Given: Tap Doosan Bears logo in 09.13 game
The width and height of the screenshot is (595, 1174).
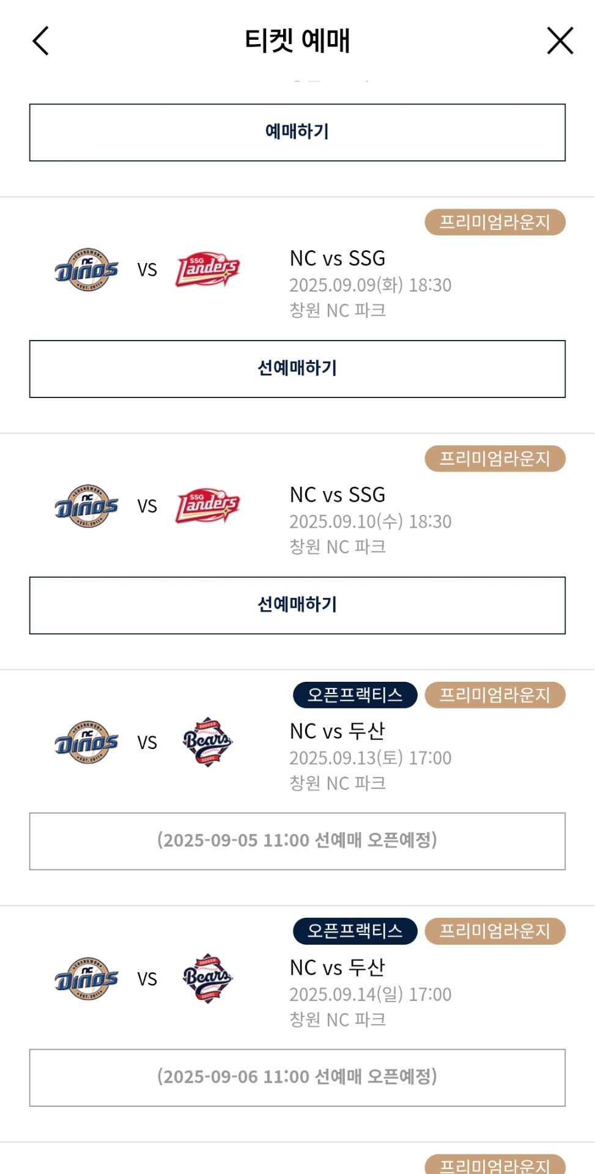Looking at the screenshot, I should 207,742.
